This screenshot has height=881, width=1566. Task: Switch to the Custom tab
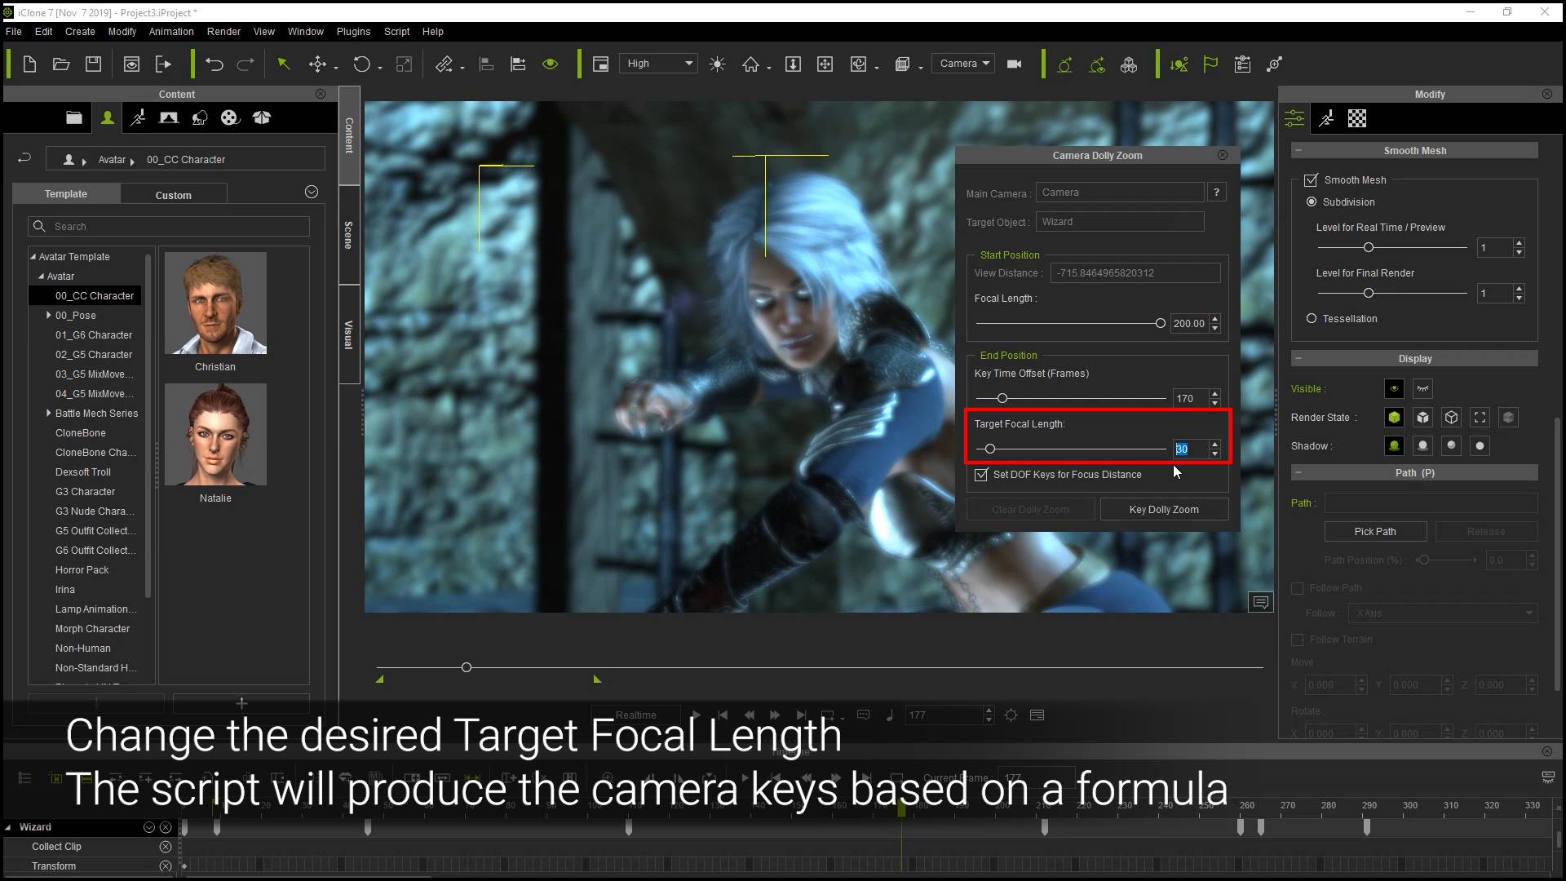[173, 194]
